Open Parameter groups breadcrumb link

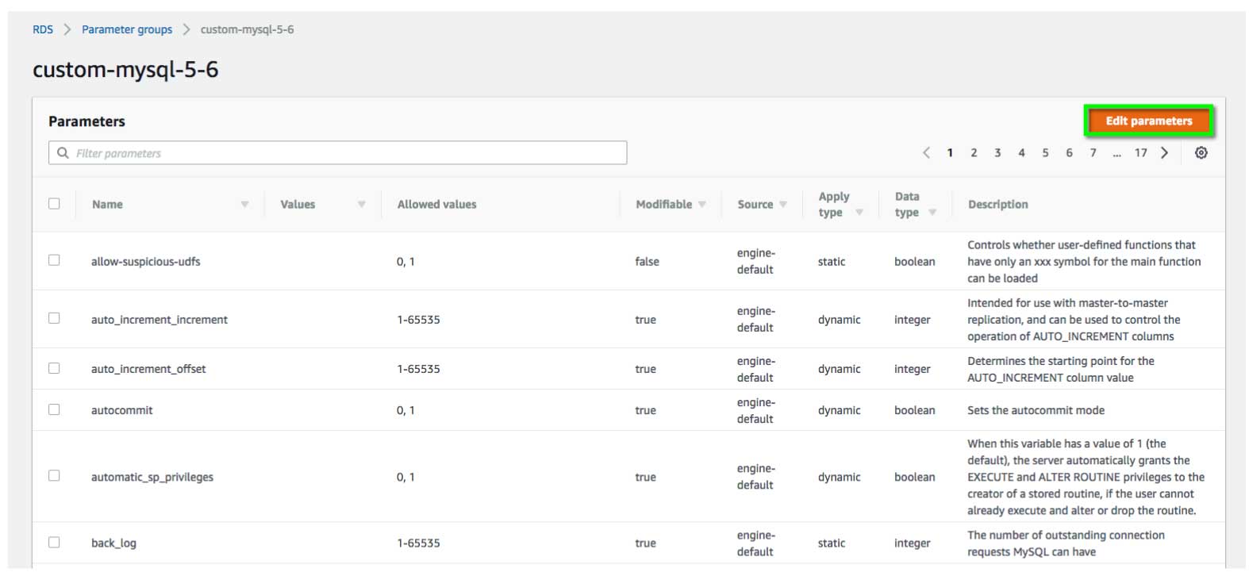[x=127, y=29]
